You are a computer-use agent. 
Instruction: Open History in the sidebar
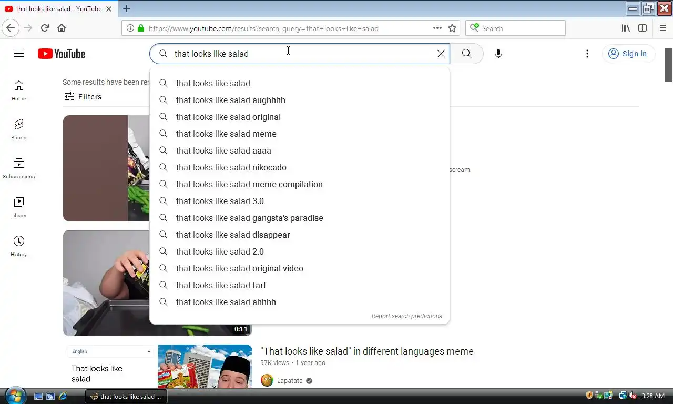coord(19,246)
